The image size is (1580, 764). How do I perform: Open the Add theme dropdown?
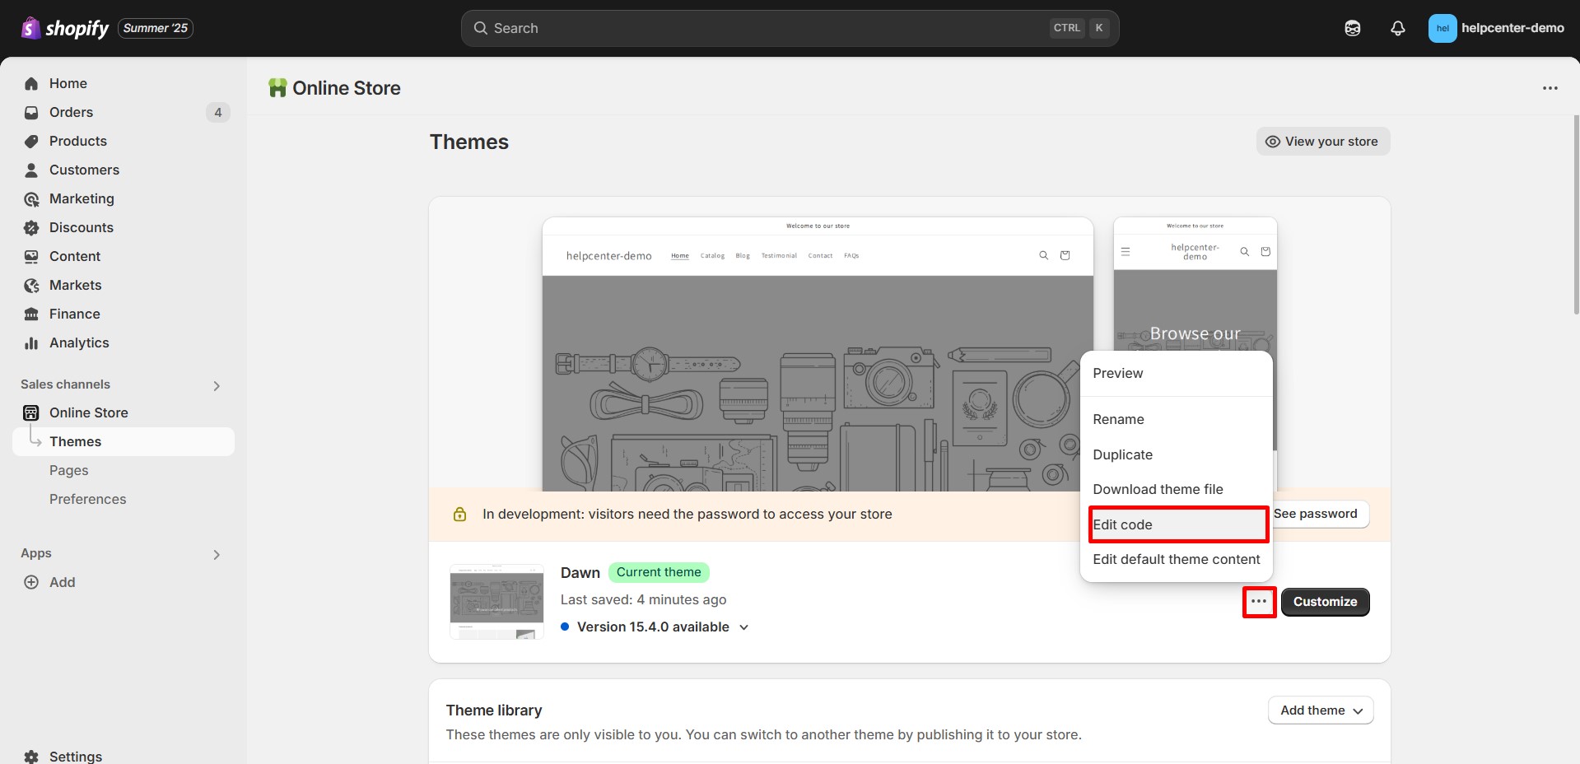coord(1320,710)
